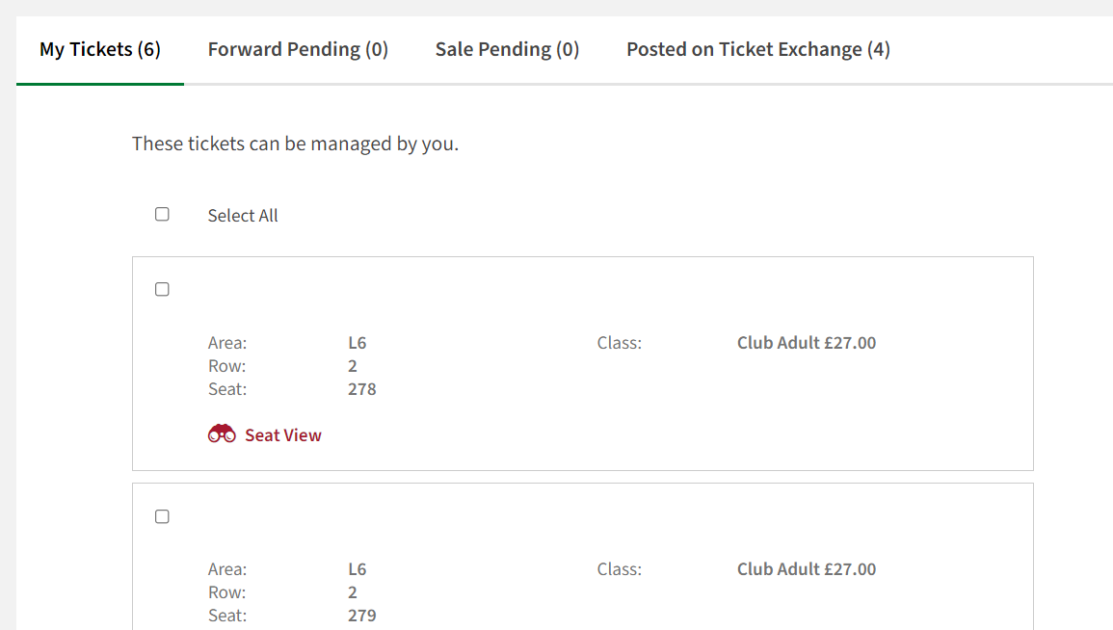Click the Class label in the first ticket

point(619,343)
